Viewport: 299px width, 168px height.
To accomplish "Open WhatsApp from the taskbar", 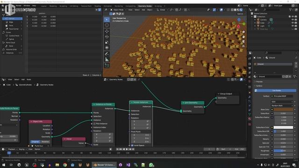I will pos(151,165).
